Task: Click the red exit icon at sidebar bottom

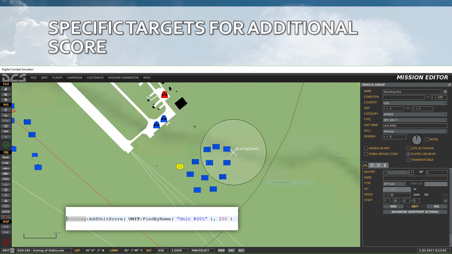Action: [x=6, y=242]
